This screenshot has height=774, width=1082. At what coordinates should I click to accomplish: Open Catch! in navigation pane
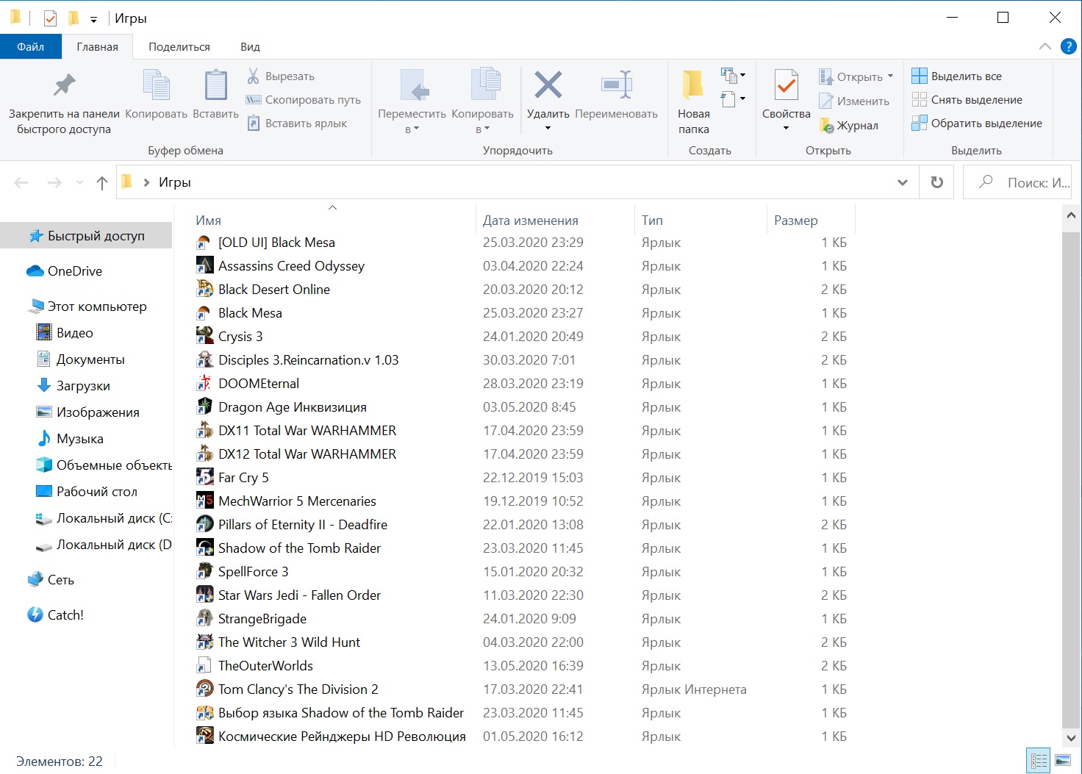[56, 615]
